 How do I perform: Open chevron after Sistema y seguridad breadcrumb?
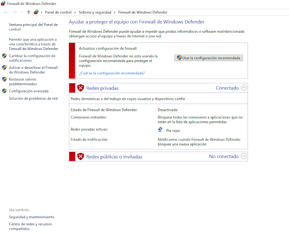point(115,13)
